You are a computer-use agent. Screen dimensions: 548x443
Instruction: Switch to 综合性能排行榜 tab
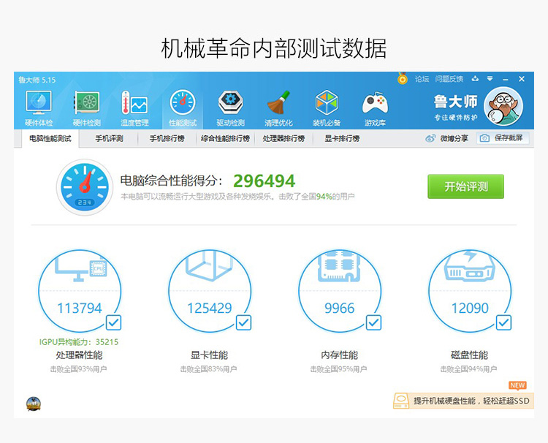coord(226,139)
